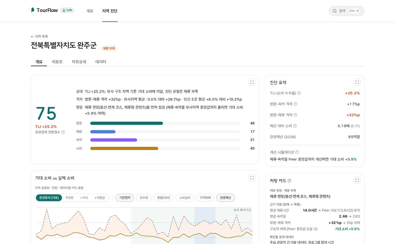
Task: Open help icon next to 방문-숙박 격차
Action: tap(295, 104)
